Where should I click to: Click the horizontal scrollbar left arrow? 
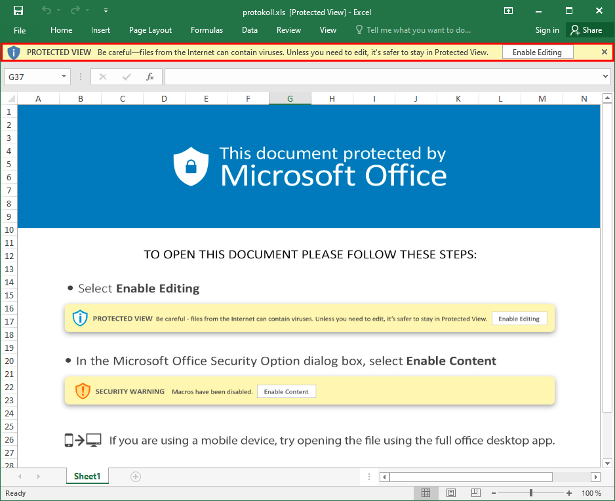pyautogui.click(x=385, y=477)
